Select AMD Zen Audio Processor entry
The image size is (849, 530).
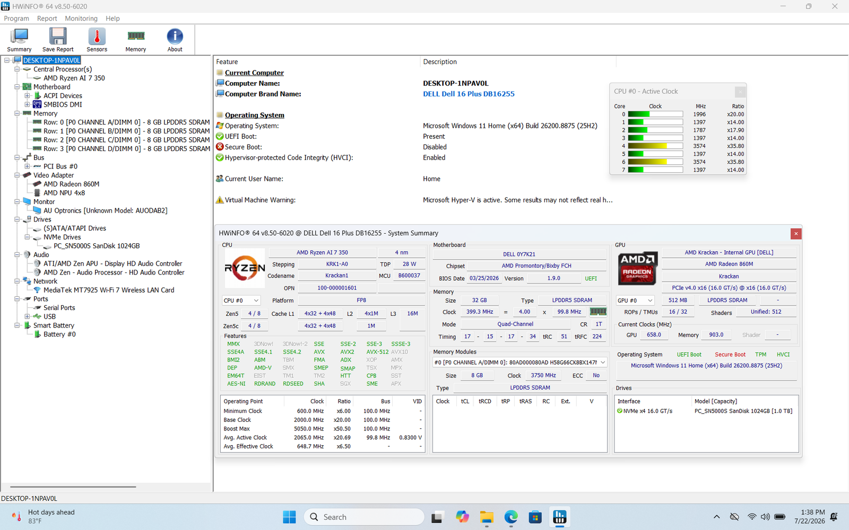[114, 272]
